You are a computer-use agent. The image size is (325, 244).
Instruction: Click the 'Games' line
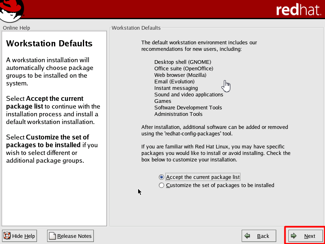click(x=163, y=101)
